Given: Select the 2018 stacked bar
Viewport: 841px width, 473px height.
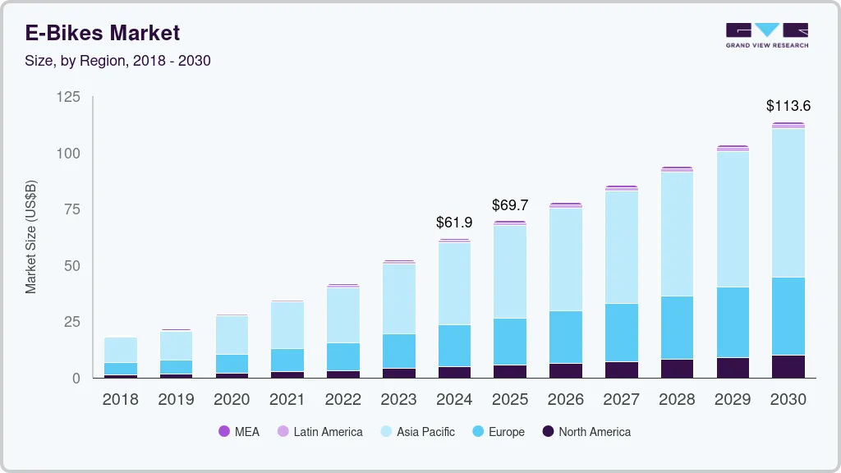Looking at the screenshot, I should pos(120,357).
